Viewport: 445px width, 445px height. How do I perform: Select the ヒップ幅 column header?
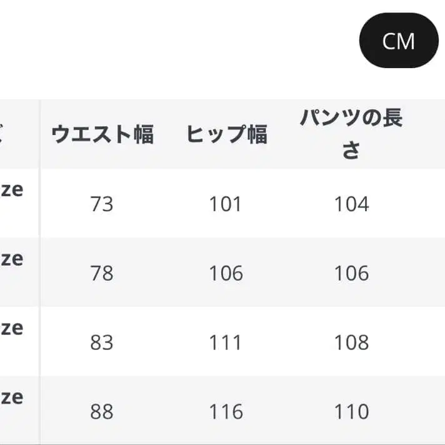click(226, 134)
